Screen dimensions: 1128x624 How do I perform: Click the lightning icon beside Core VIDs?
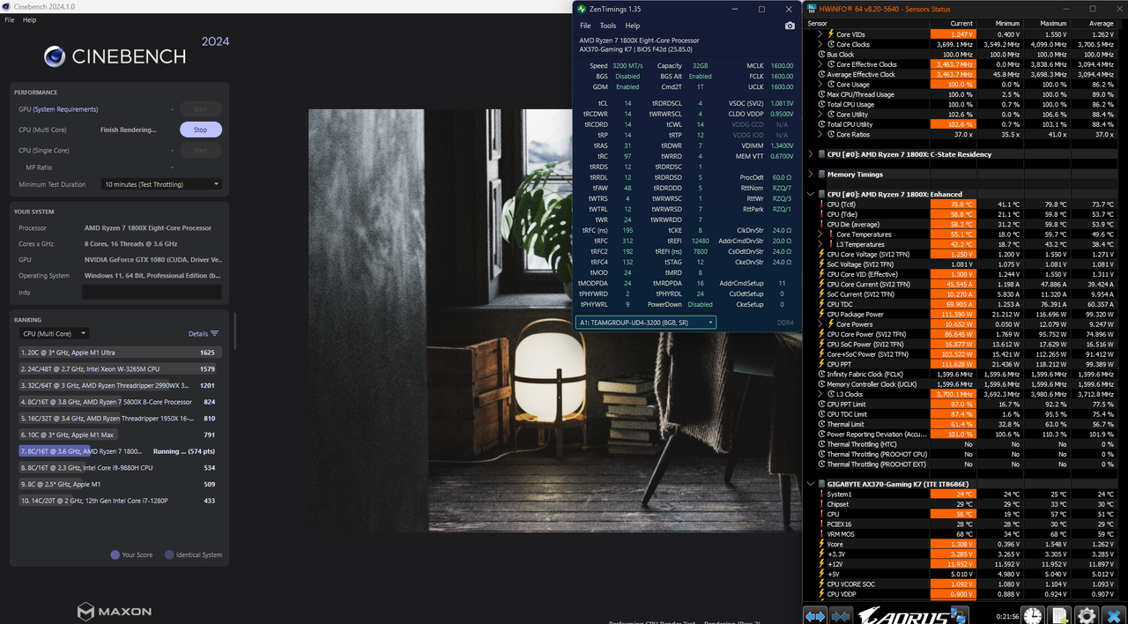pos(830,33)
